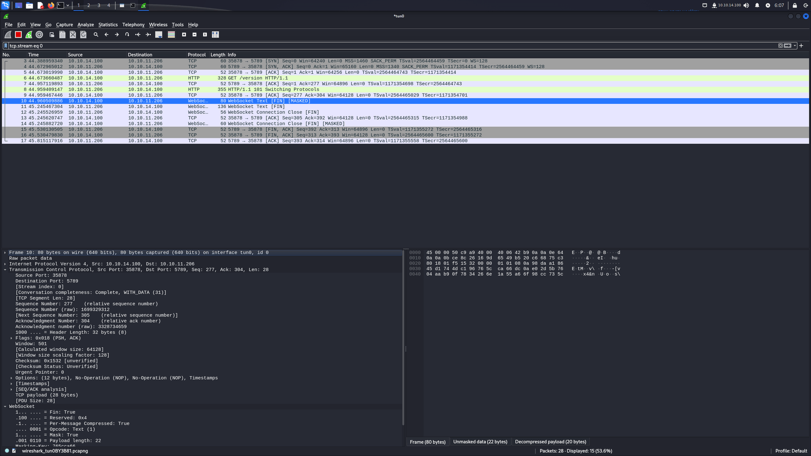Expand the Internet Protocol Version 4 row
The height and width of the screenshot is (456, 811).
point(5,264)
